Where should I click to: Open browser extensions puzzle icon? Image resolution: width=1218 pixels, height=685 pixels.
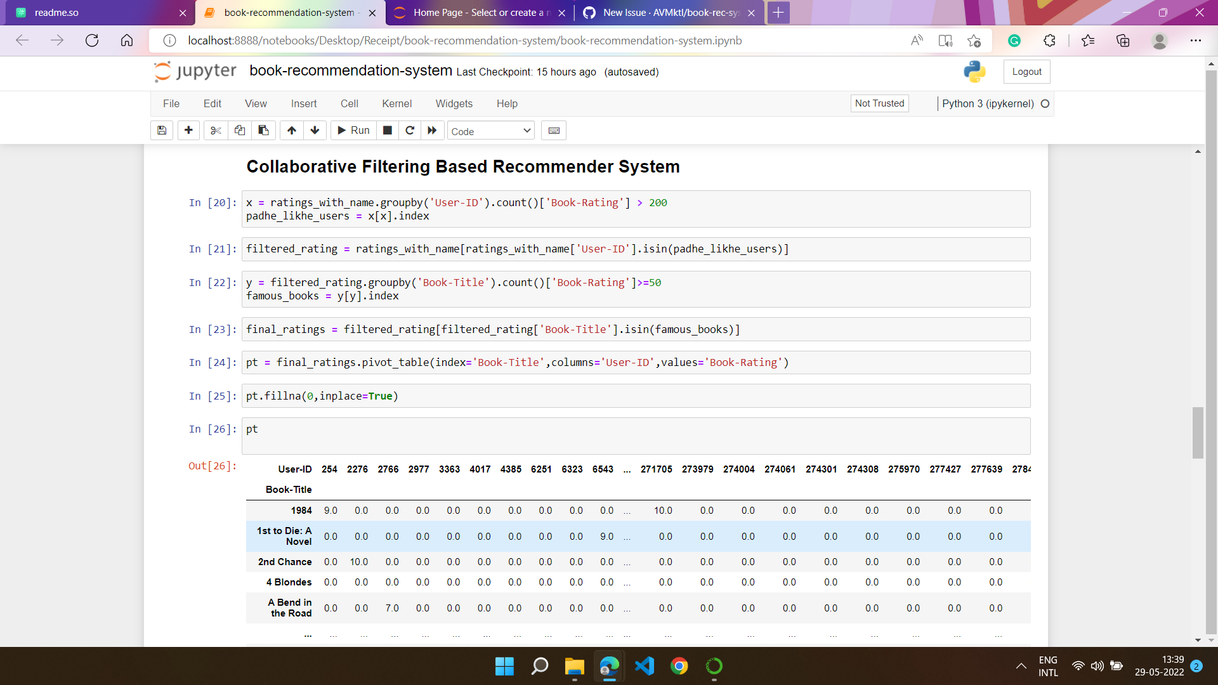[x=1049, y=41]
